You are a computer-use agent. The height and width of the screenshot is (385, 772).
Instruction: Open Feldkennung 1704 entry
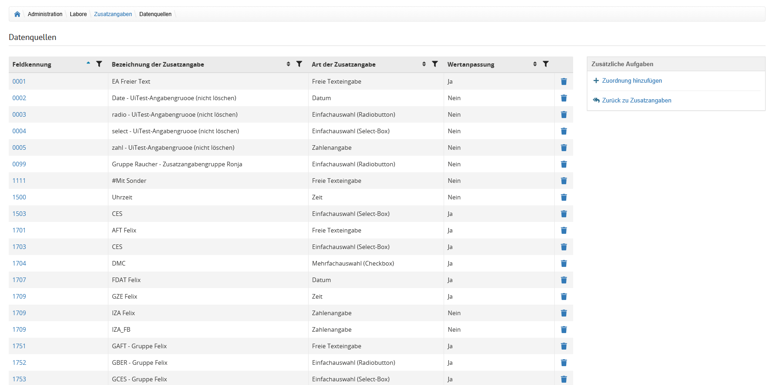[19, 264]
